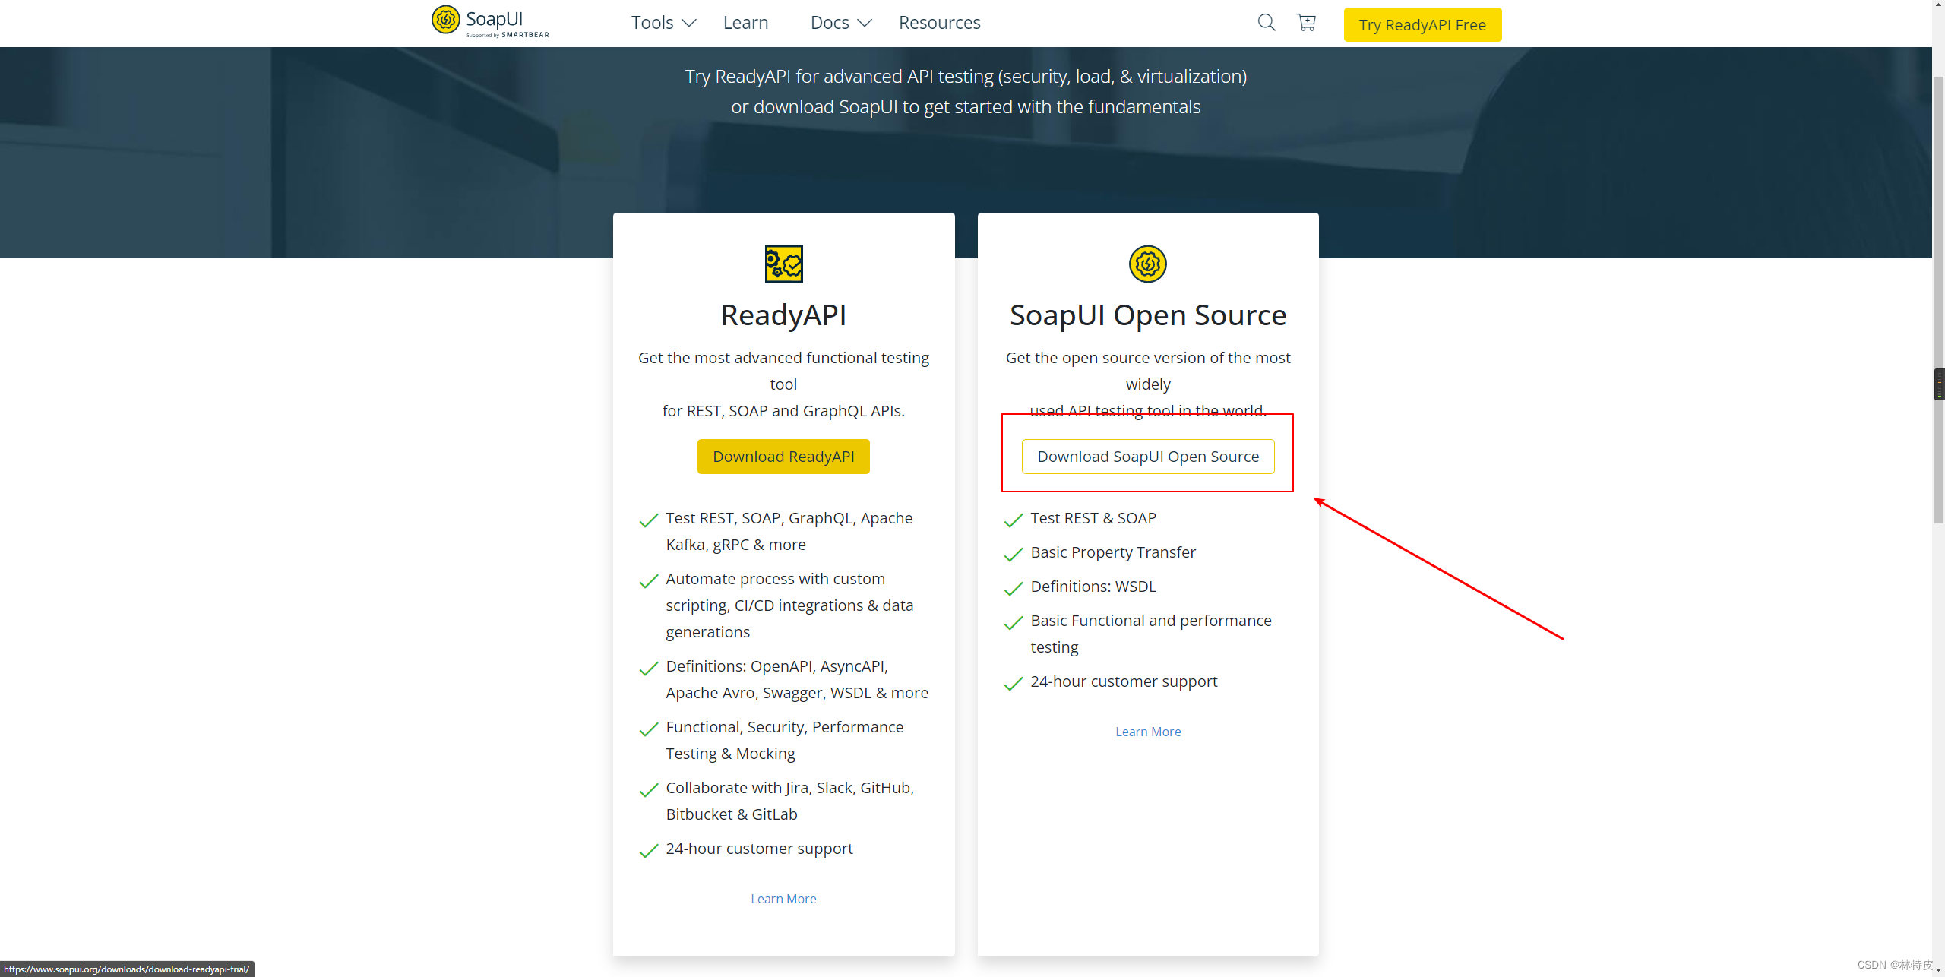Follow Learn More link under ReadyAPI
This screenshot has width=1945, height=977.
(783, 899)
